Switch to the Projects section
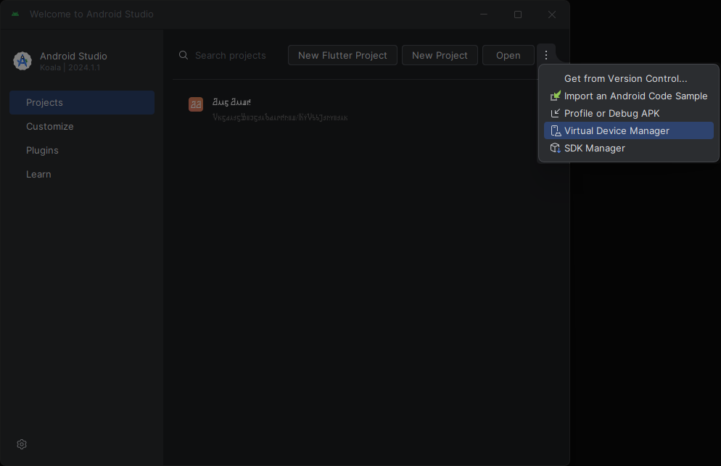Viewport: 721px width, 466px height. coord(82,102)
